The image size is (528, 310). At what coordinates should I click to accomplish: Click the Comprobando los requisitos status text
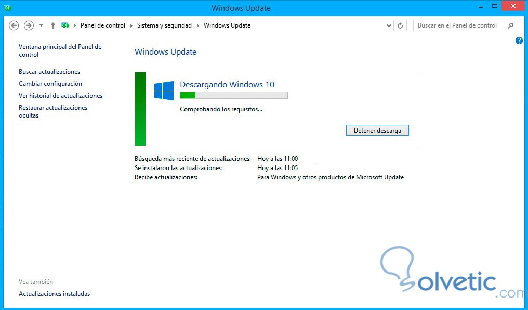point(221,109)
